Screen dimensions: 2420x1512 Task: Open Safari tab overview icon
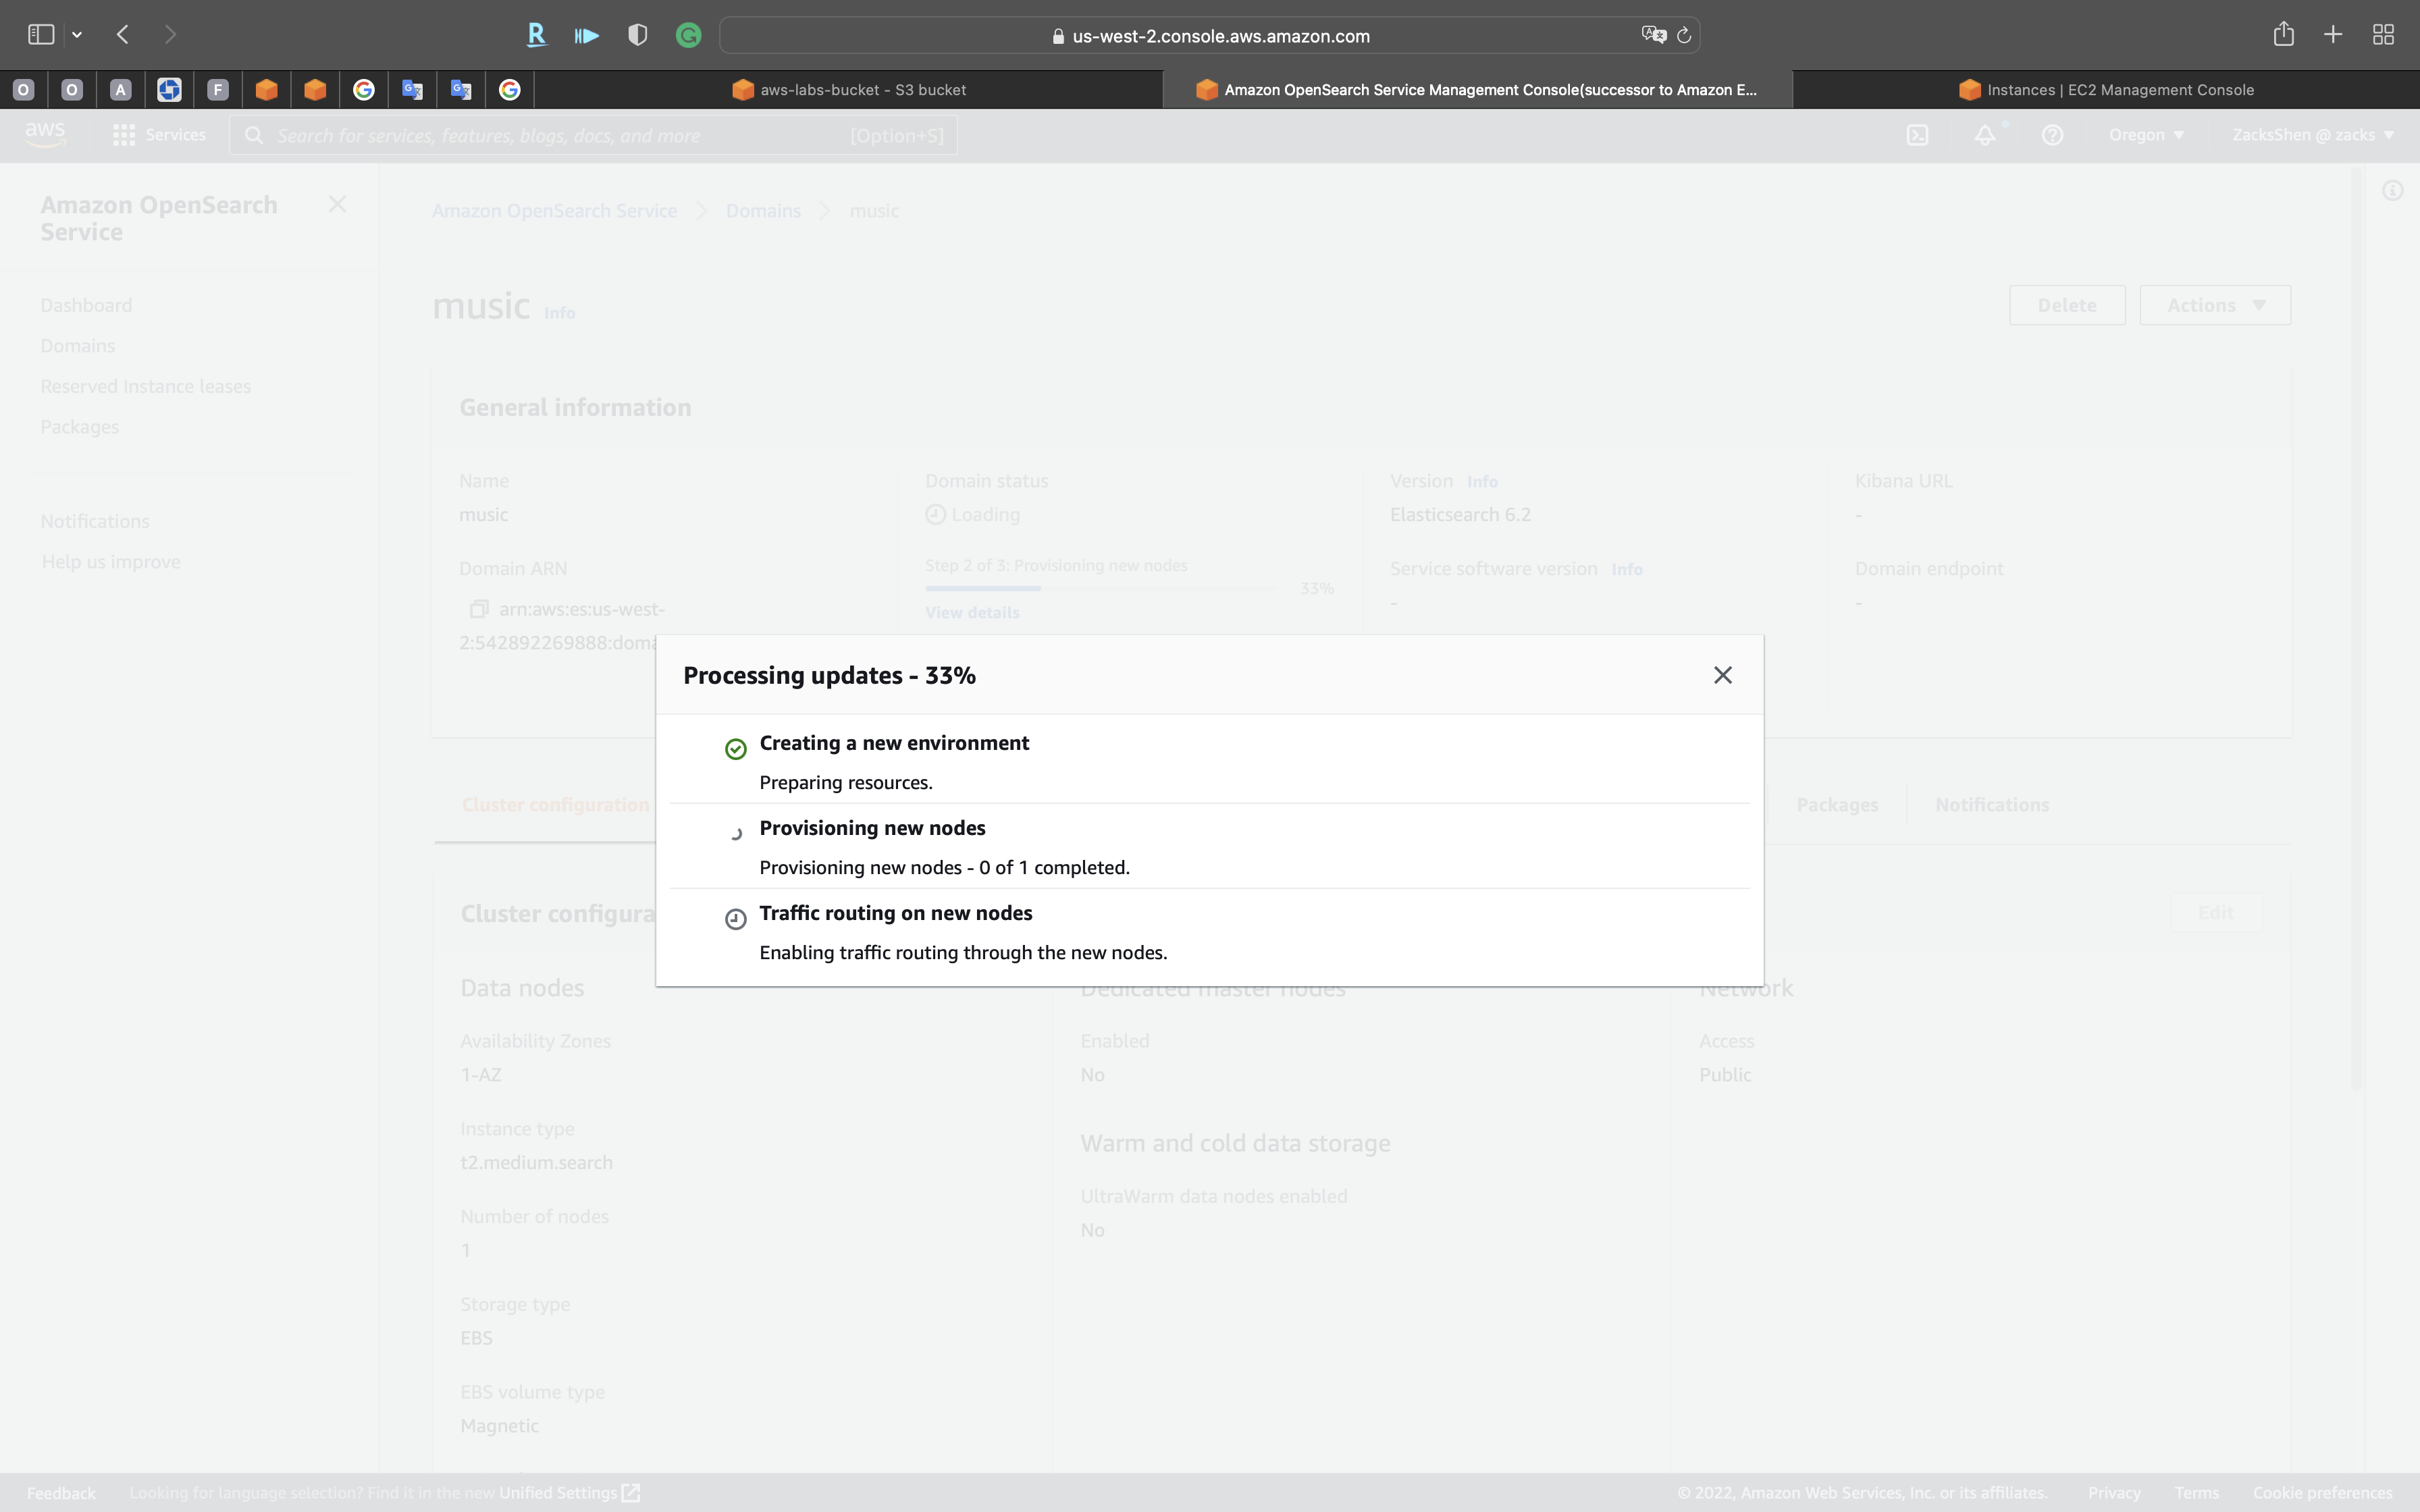click(x=2383, y=35)
